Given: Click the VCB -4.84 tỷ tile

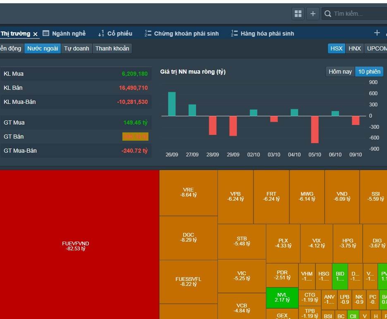Looking at the screenshot, I should pos(241,306).
